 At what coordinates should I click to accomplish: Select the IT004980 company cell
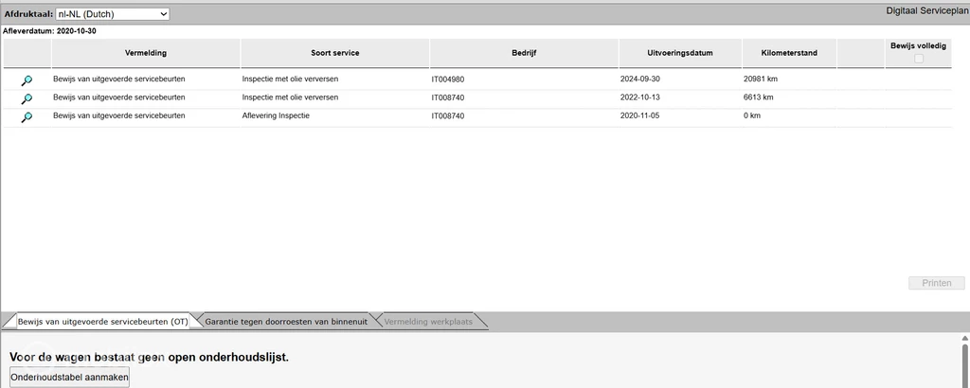click(x=447, y=79)
